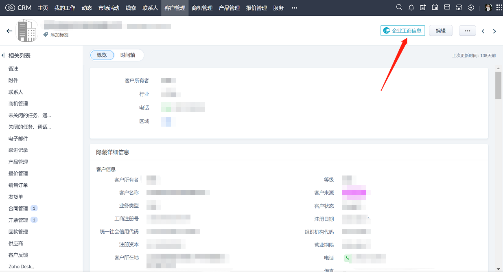
Task: Click the 上次更新时间 text
Action: pyautogui.click(x=474, y=55)
